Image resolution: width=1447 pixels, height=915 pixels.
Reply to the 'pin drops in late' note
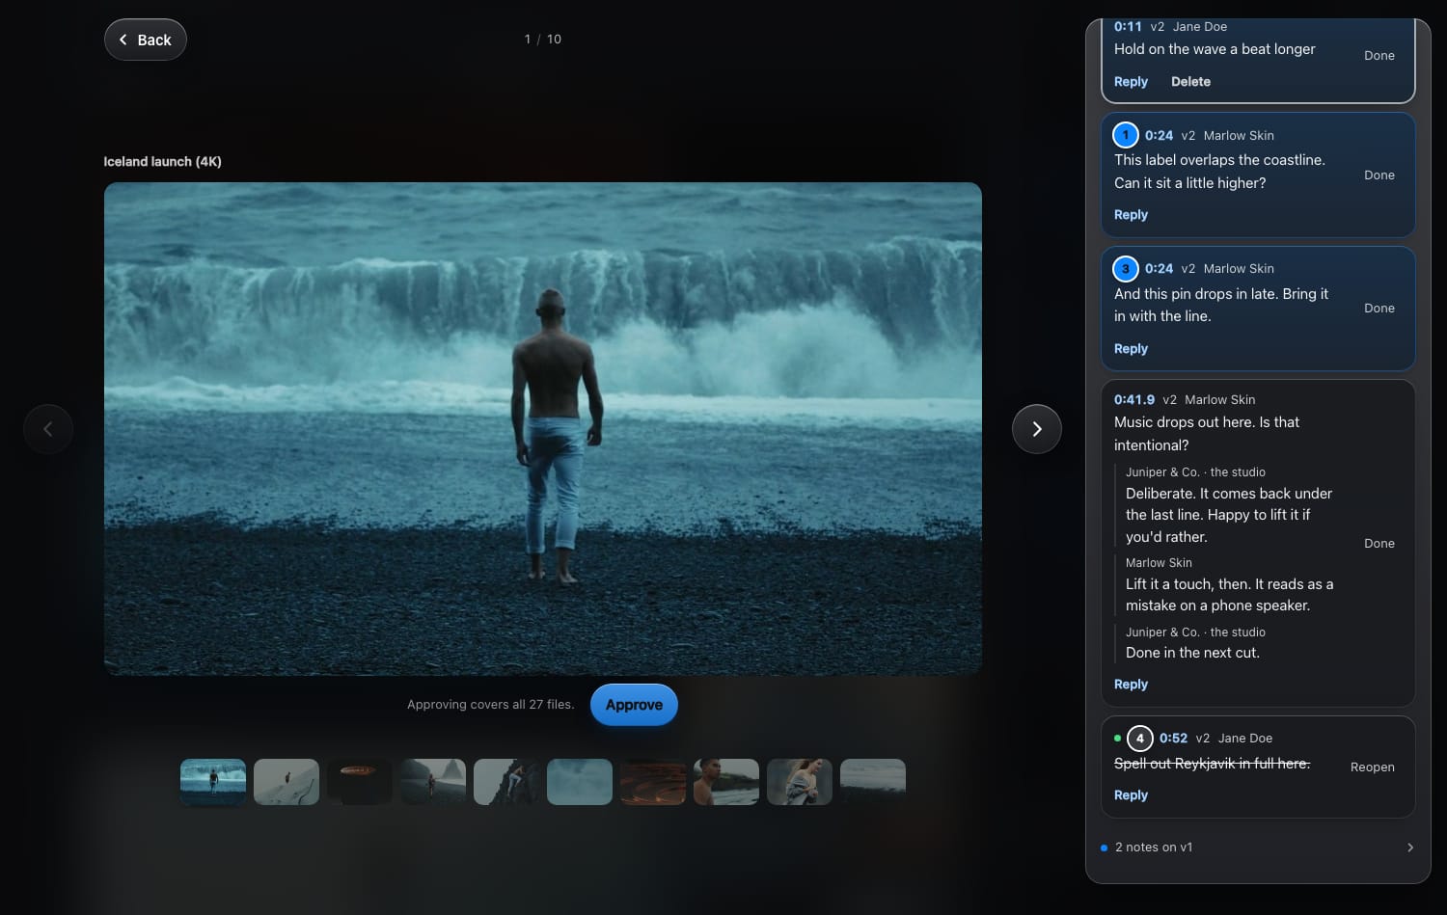pyautogui.click(x=1131, y=349)
